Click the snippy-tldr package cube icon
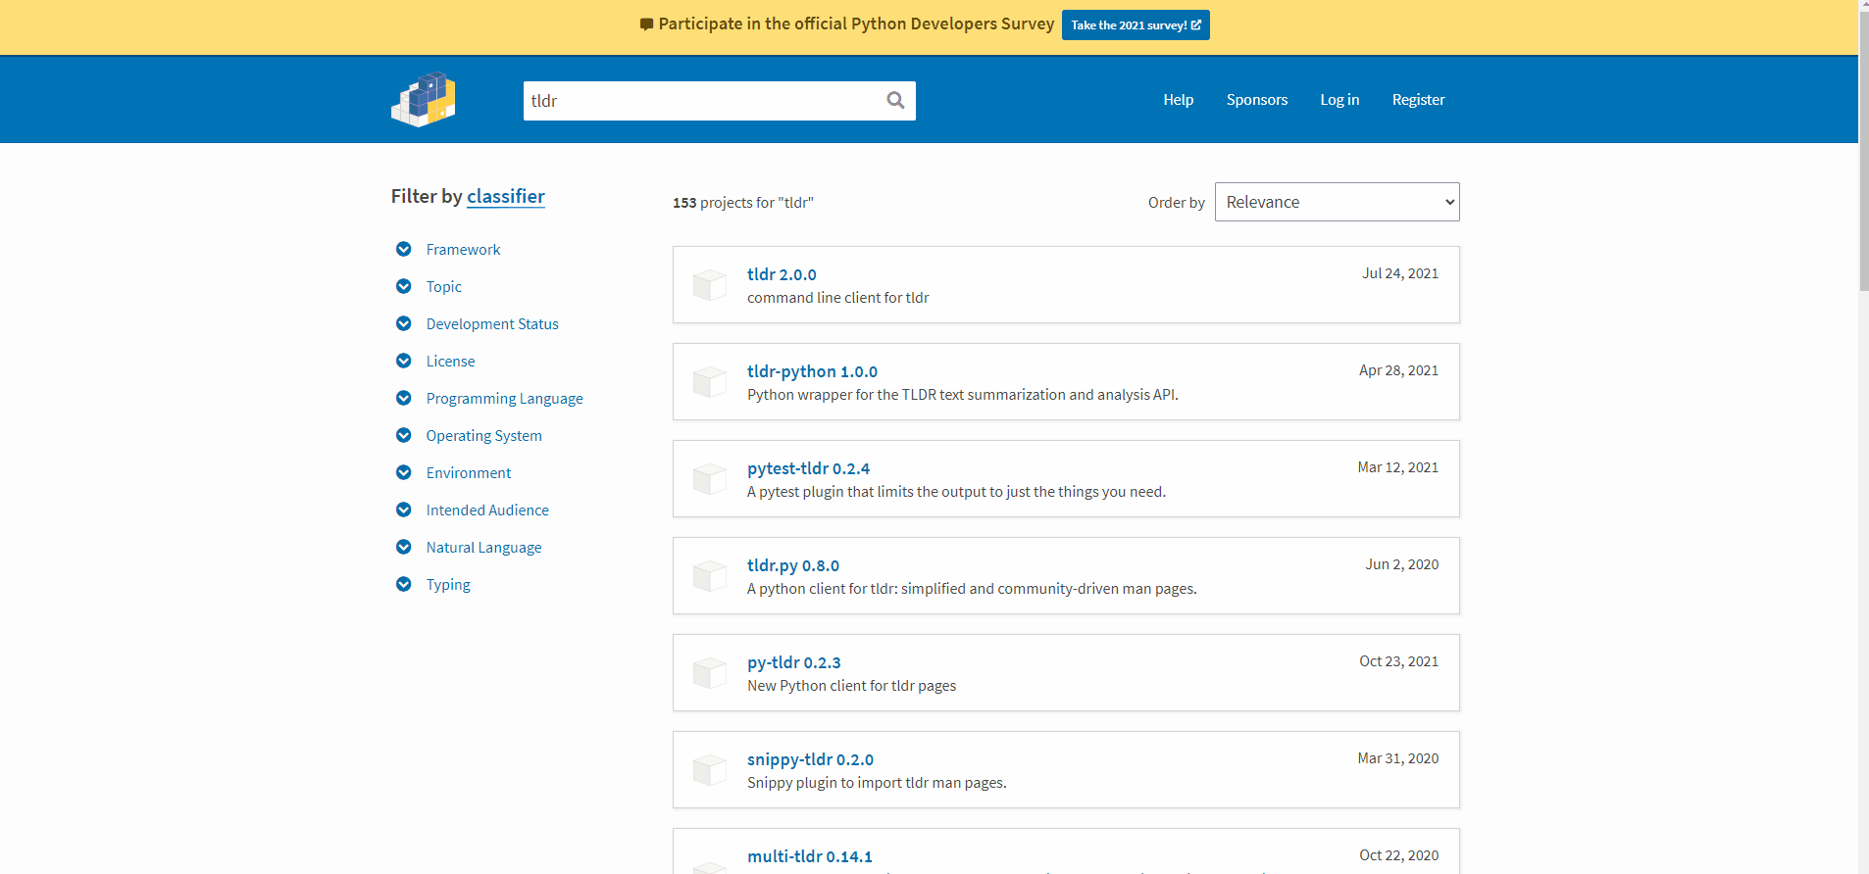Image resolution: width=1869 pixels, height=874 pixels. (709, 770)
